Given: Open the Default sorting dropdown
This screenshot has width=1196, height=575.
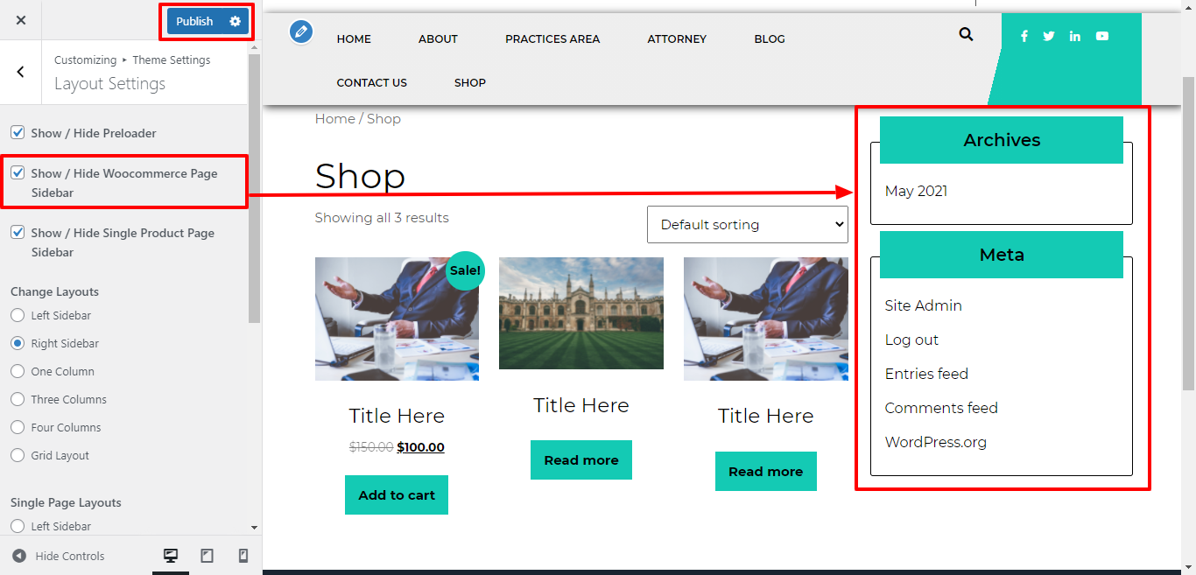Looking at the screenshot, I should pos(747,225).
